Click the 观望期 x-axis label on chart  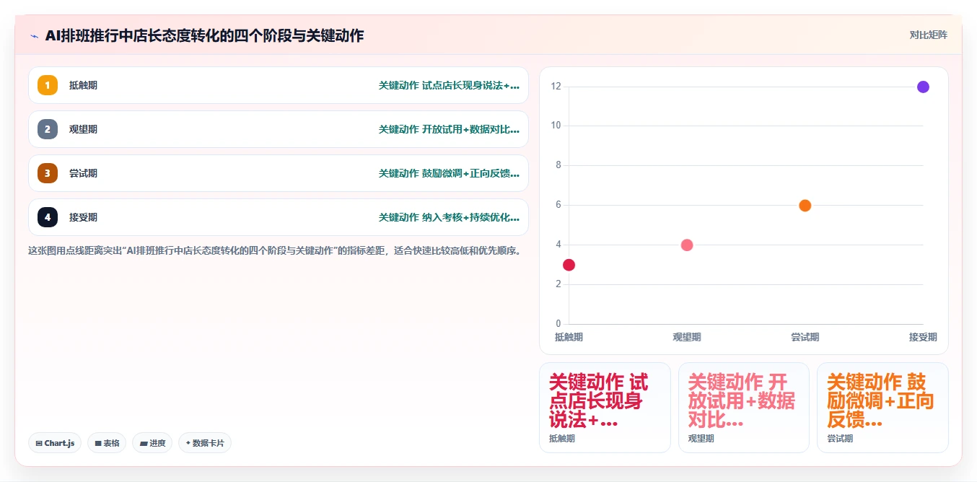click(687, 337)
